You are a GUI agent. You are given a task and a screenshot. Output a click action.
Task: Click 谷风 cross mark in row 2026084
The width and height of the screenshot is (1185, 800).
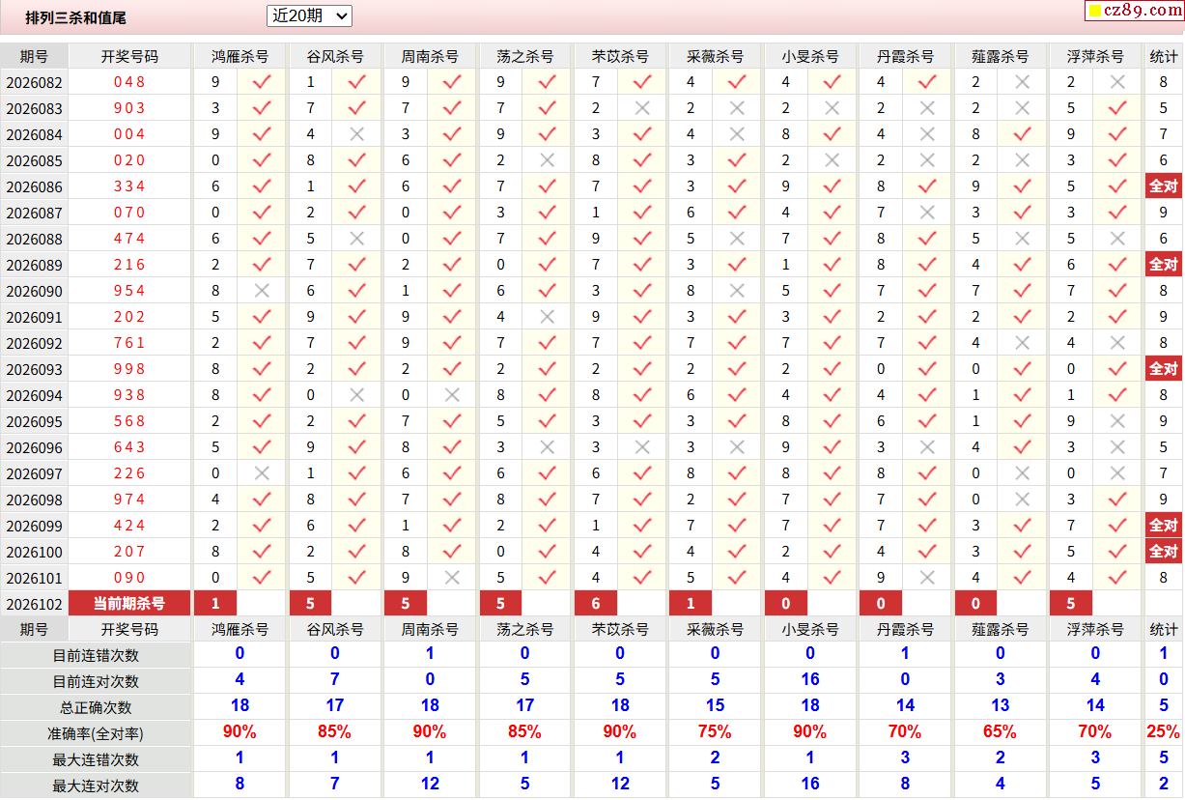point(356,134)
